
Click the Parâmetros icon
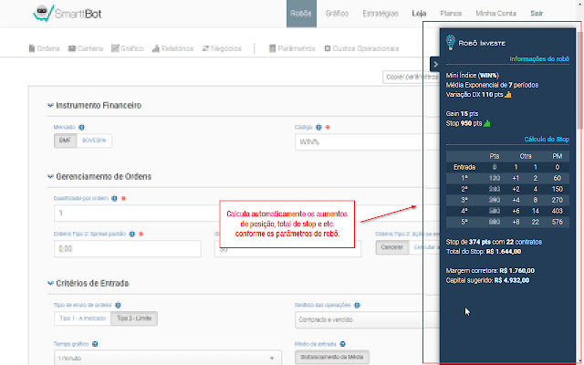pos(272,48)
